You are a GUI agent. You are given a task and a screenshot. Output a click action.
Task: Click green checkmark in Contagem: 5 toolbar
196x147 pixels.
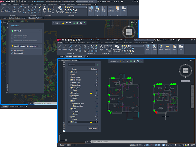click(x=84, y=23)
